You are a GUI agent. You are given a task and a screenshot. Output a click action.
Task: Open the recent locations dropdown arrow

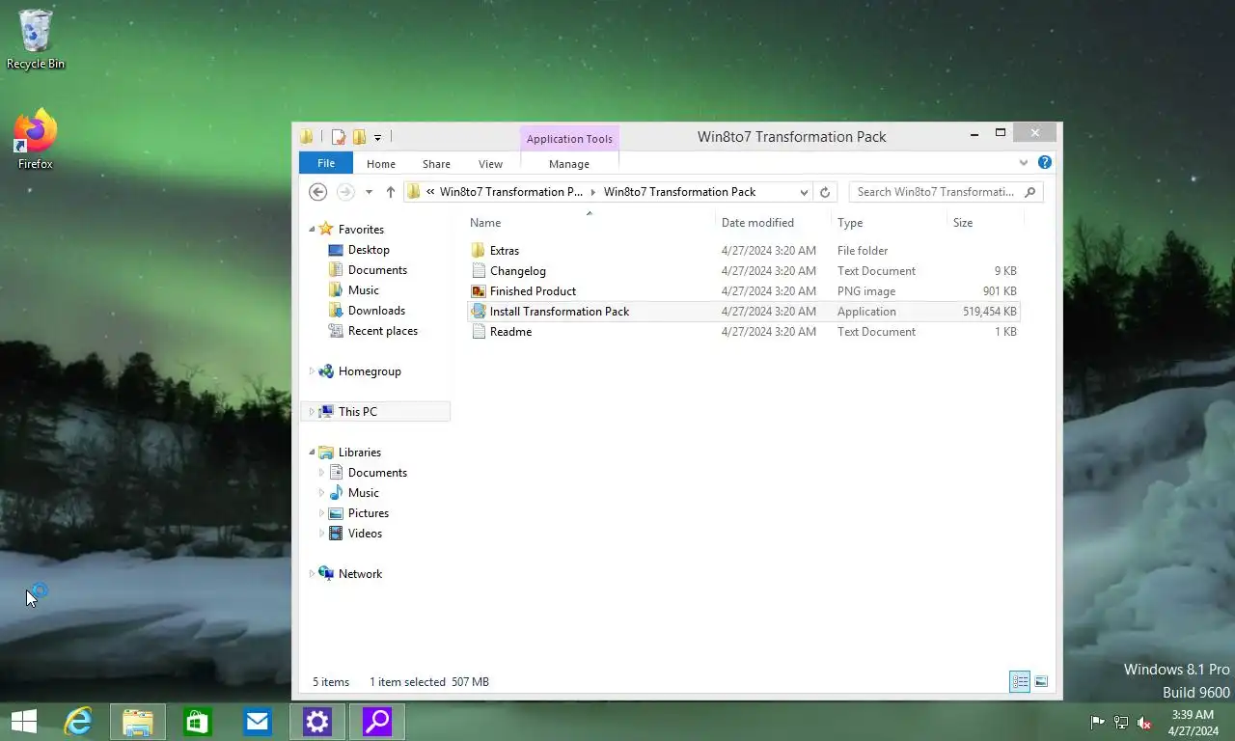pyautogui.click(x=369, y=192)
